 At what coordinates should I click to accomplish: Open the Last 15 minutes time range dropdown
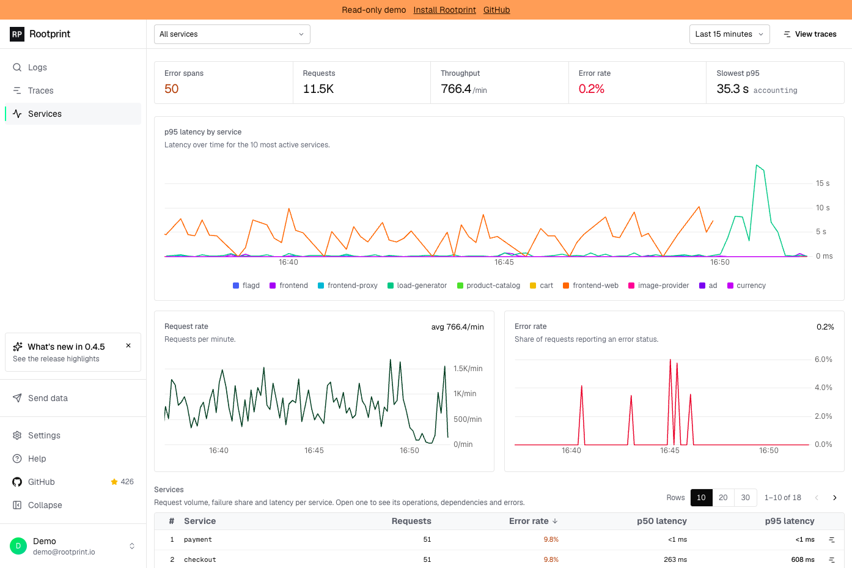[x=729, y=34]
